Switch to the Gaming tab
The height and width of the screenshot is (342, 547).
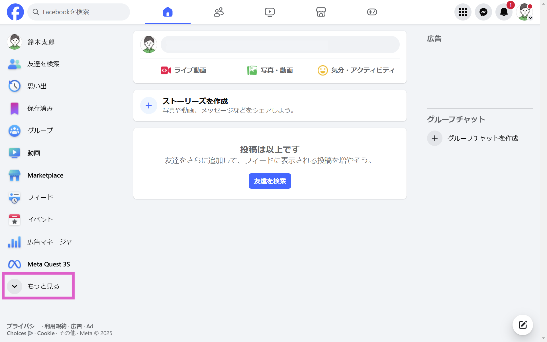(372, 12)
